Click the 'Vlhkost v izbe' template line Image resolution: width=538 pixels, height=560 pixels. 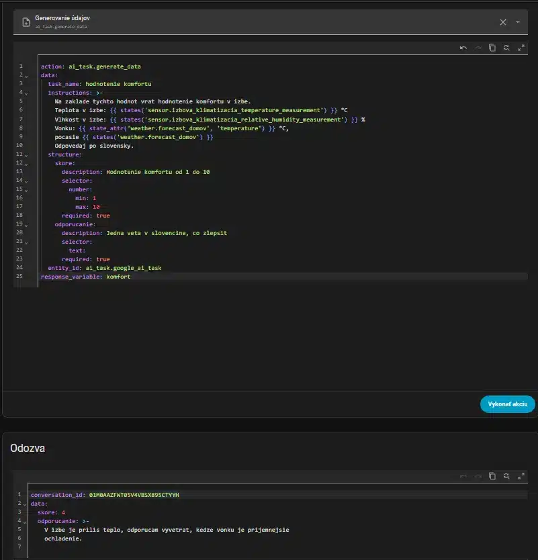pos(210,120)
